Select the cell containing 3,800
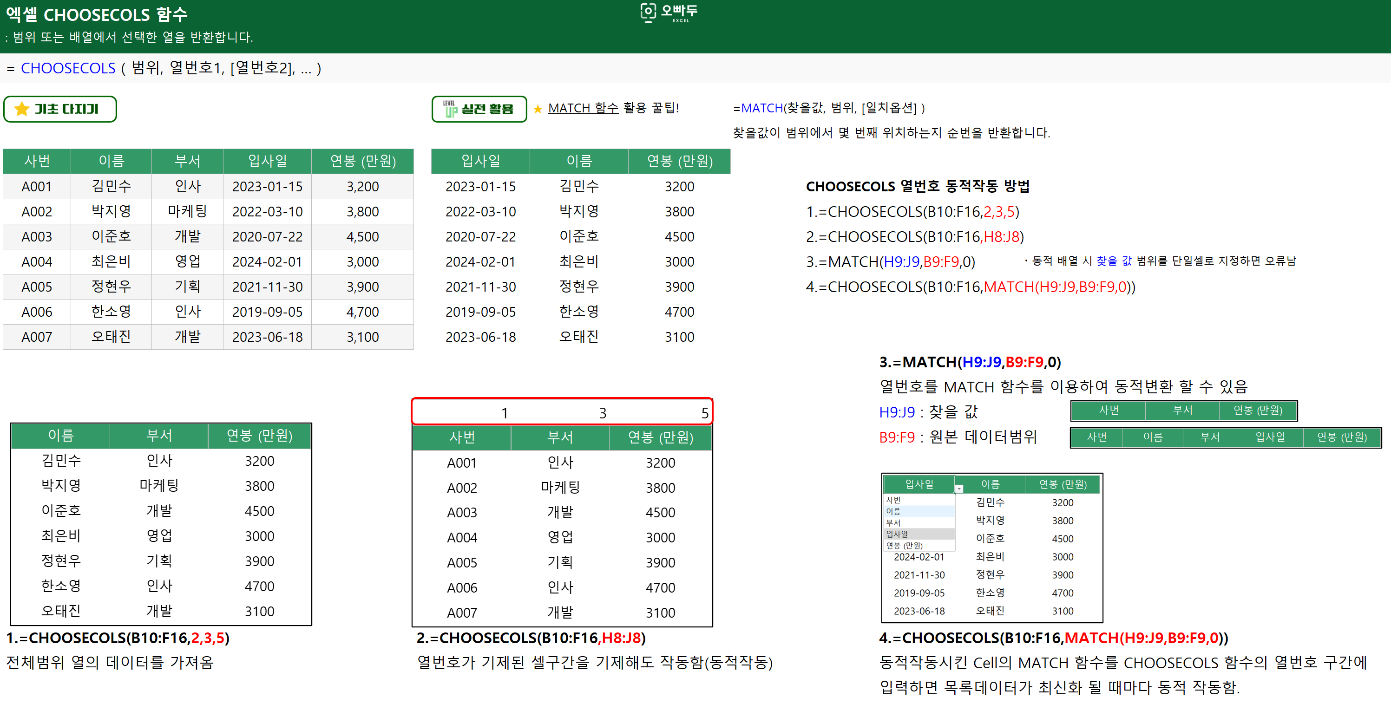The image size is (1391, 704). (362, 212)
